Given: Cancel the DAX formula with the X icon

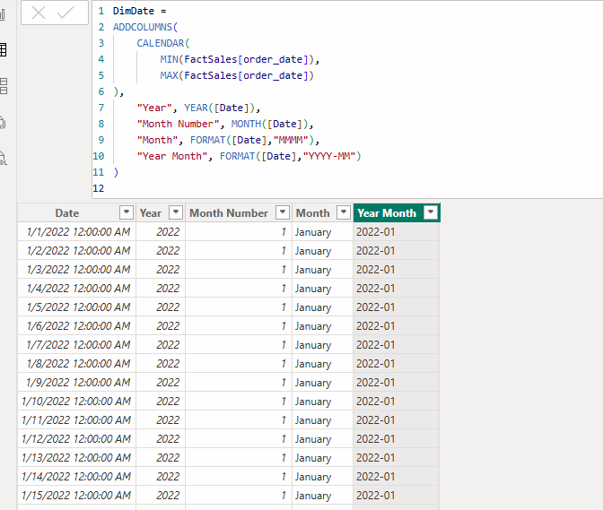Looking at the screenshot, I should click(39, 13).
